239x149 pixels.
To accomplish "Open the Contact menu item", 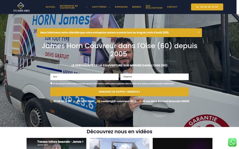I will [172, 7].
